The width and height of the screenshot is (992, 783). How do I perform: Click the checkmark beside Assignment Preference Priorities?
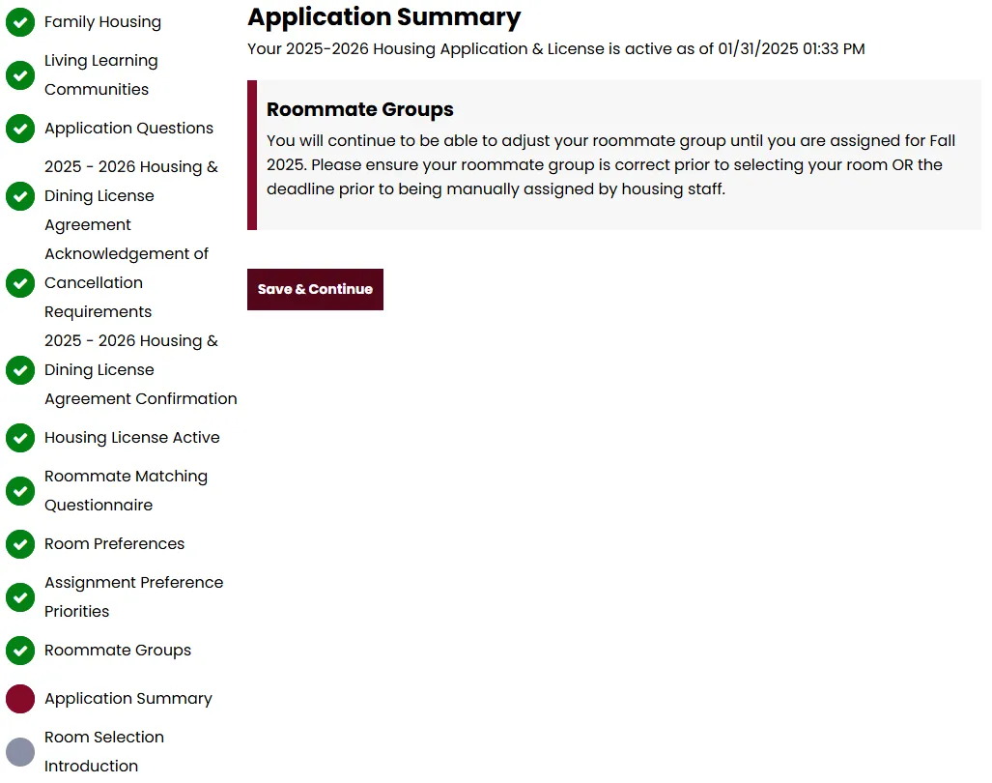tap(20, 597)
